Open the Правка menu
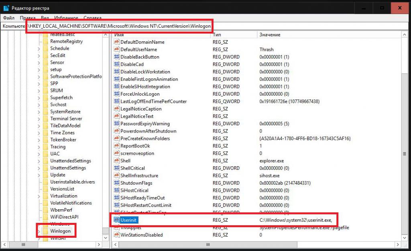 [28, 18]
